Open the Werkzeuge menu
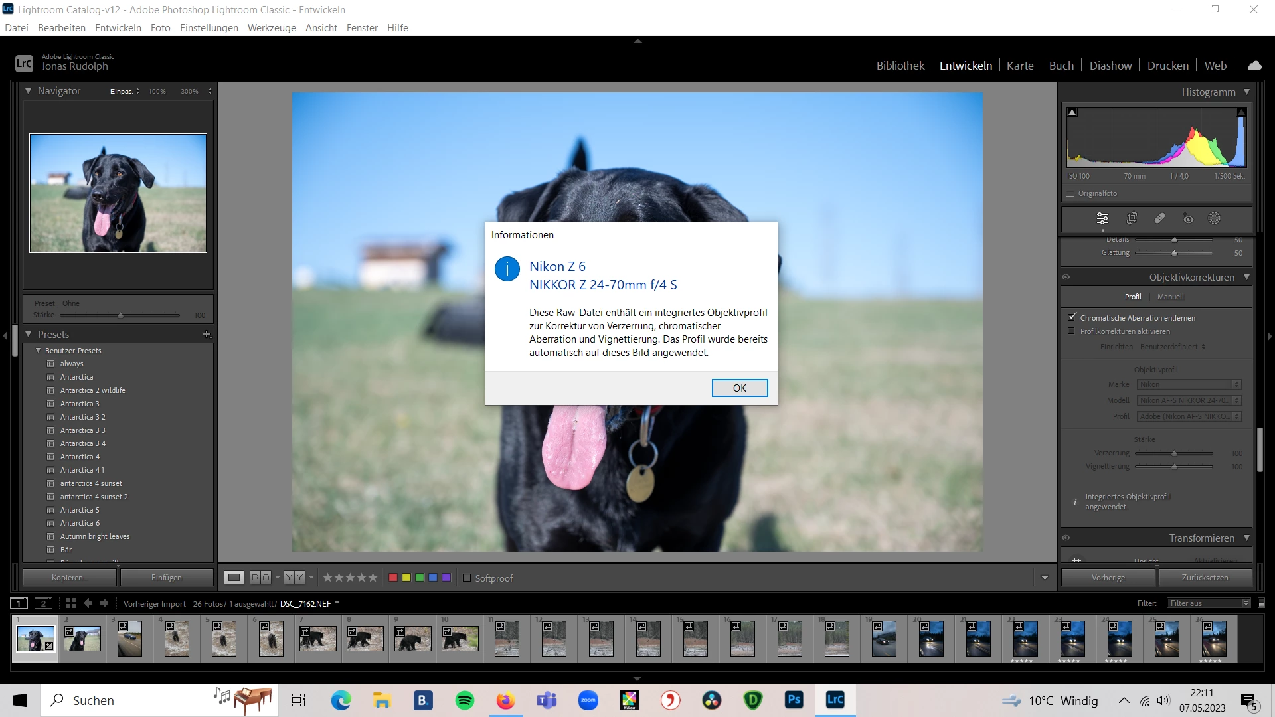The image size is (1275, 717). click(272, 28)
